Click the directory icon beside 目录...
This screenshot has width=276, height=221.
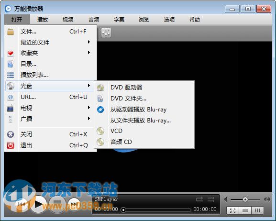coord(11,64)
